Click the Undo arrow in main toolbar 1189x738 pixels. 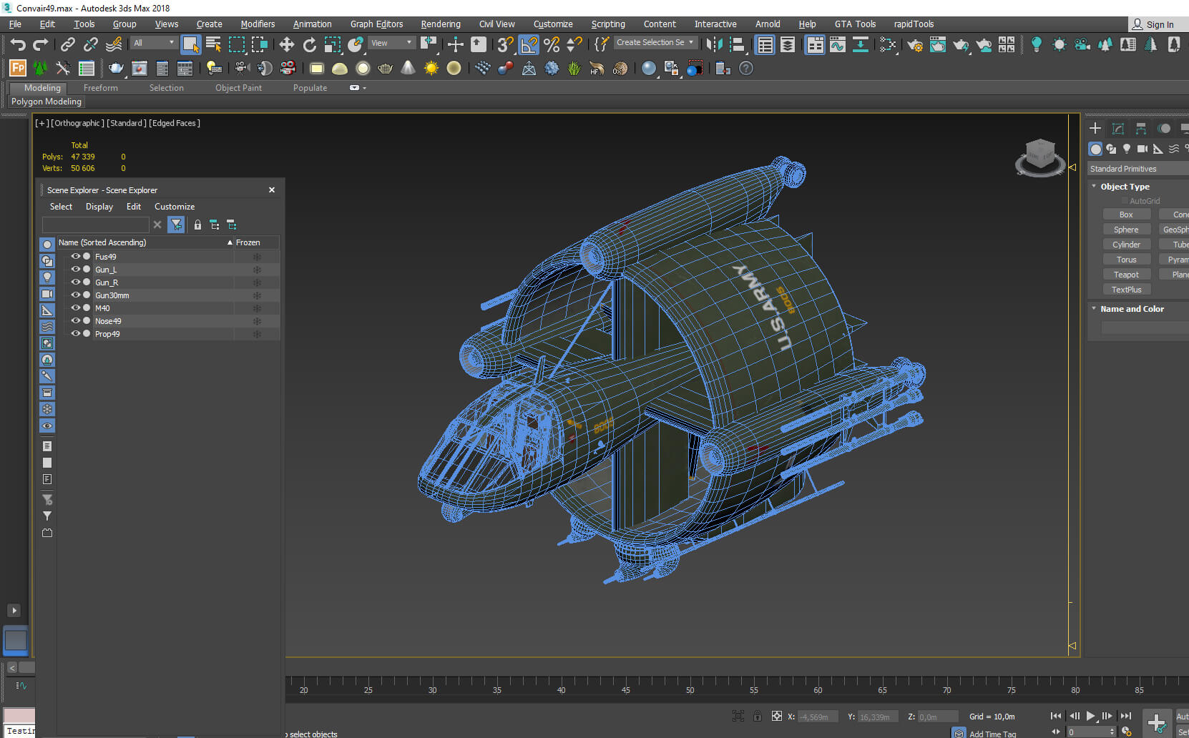click(17, 44)
